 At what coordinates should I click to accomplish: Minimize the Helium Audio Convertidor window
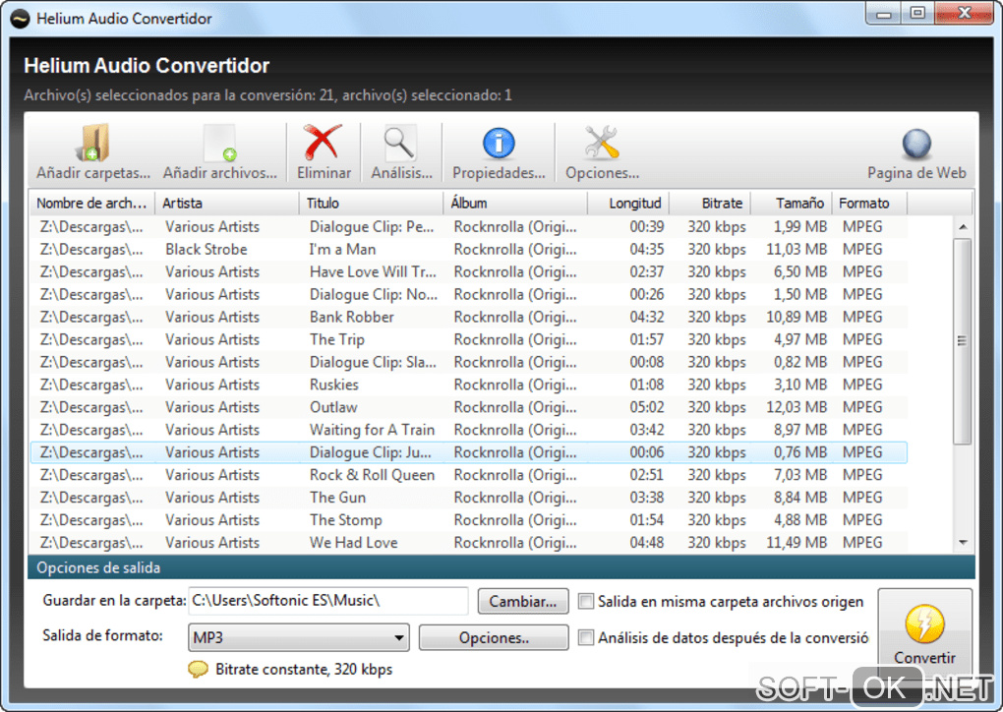click(883, 14)
